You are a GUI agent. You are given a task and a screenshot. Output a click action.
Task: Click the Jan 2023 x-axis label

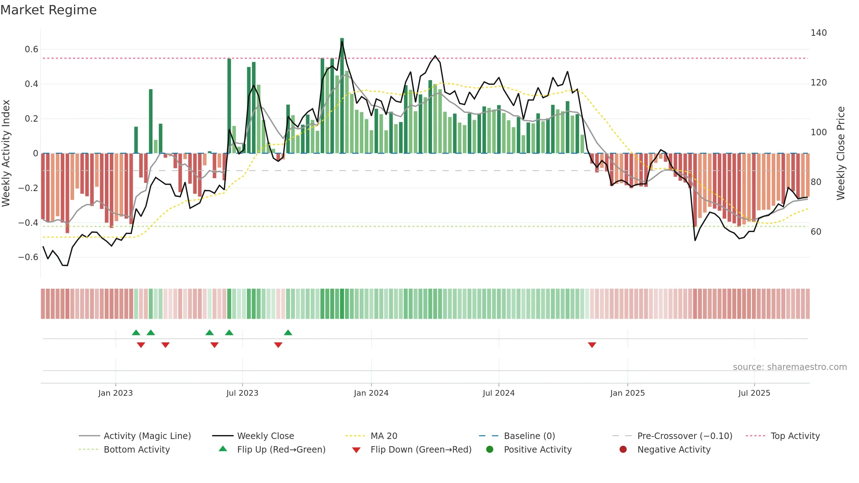(116, 393)
